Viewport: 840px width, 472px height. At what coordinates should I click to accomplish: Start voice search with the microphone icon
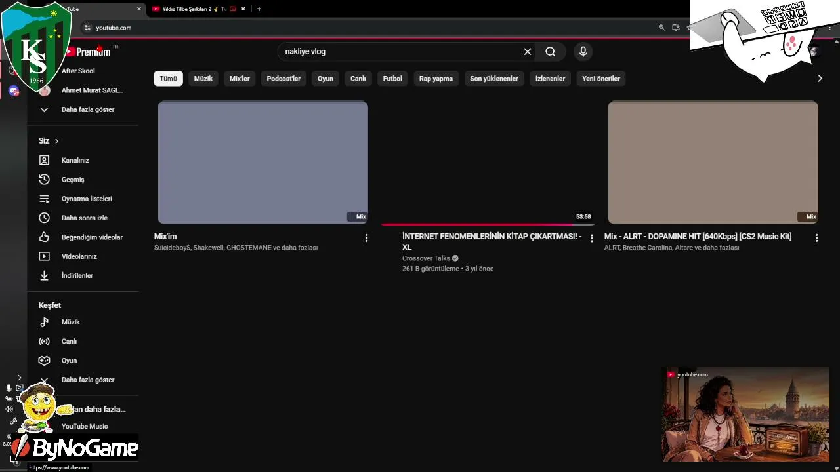point(583,52)
